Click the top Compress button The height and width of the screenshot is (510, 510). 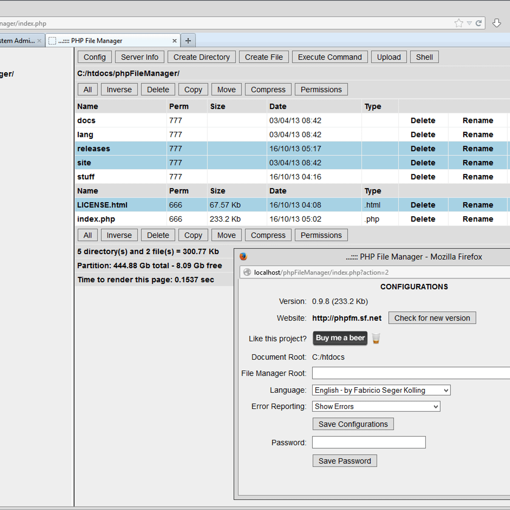coord(268,90)
